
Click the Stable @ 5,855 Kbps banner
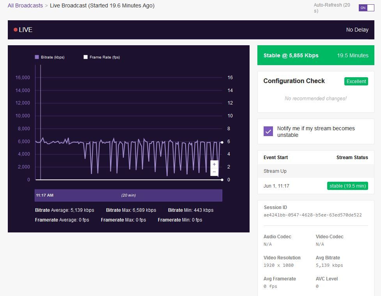coord(315,55)
